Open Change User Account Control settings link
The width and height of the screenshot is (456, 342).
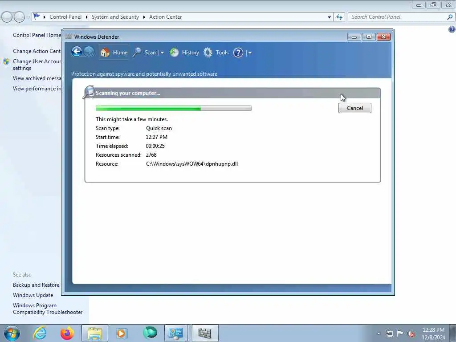pos(37,65)
